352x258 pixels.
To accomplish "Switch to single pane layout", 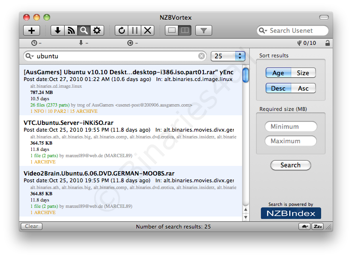I will (x=172, y=30).
